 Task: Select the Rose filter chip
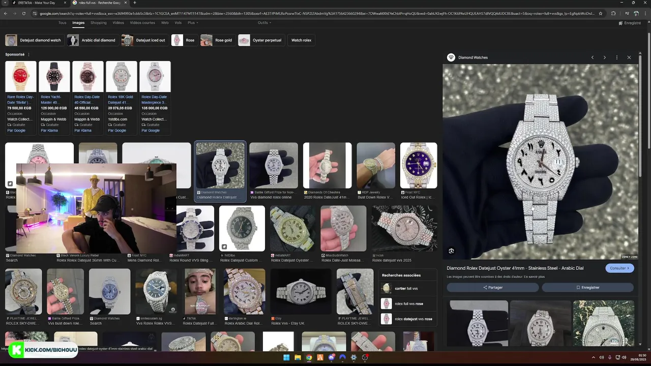click(x=184, y=40)
